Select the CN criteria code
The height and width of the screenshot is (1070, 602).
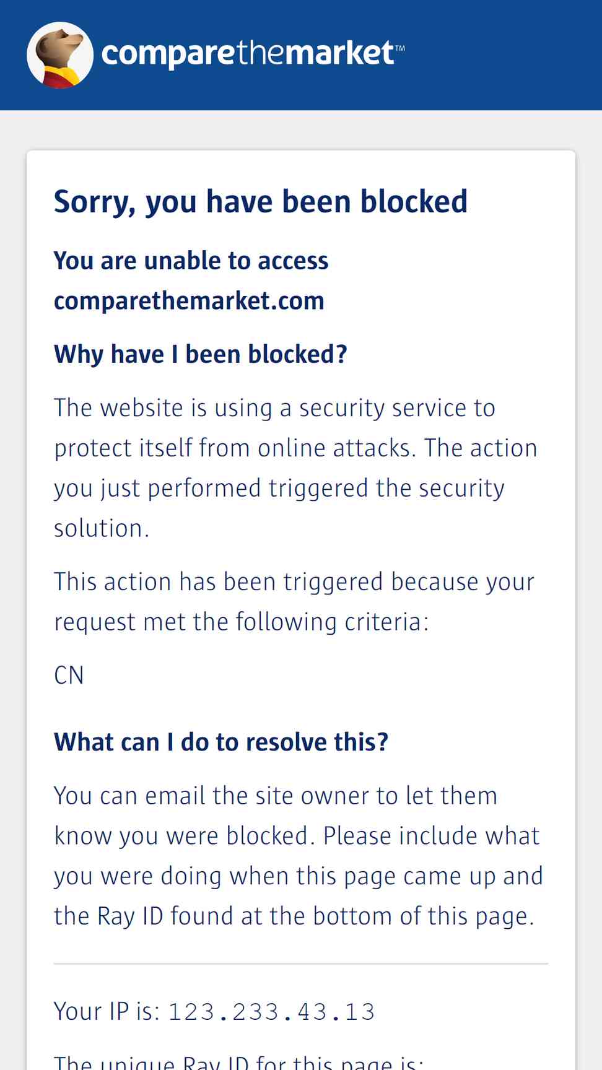(69, 676)
